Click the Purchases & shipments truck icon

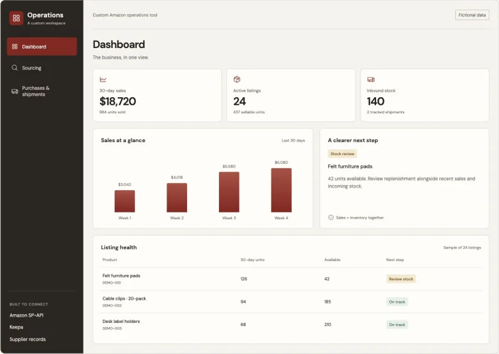click(x=14, y=91)
